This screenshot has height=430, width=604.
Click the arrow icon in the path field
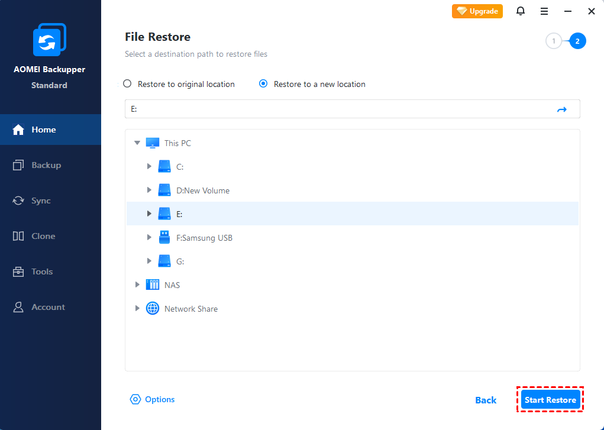pyautogui.click(x=561, y=109)
